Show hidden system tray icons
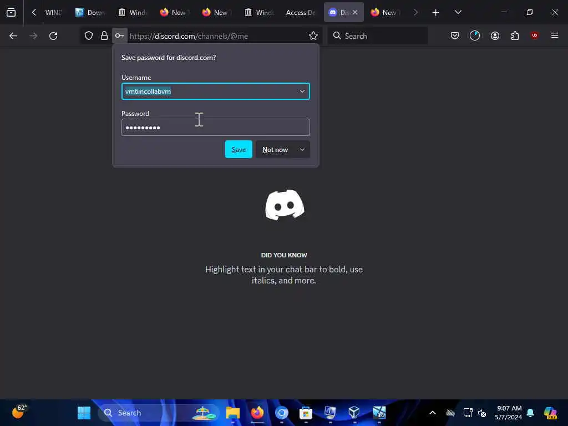 tap(433, 413)
